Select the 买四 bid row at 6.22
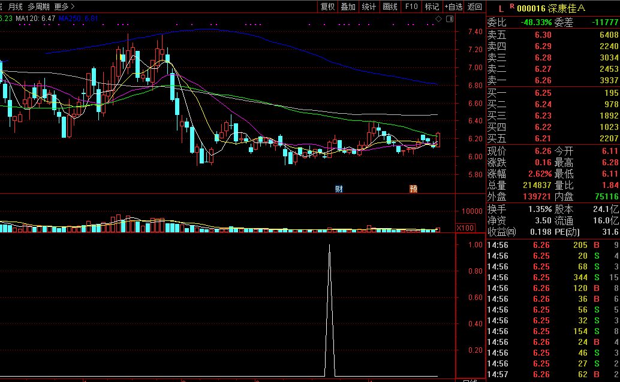The width and height of the screenshot is (620, 382). (x=553, y=127)
